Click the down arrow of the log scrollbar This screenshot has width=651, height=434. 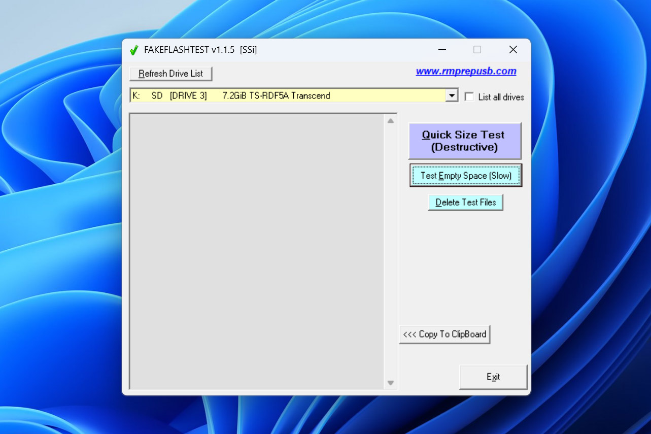390,383
